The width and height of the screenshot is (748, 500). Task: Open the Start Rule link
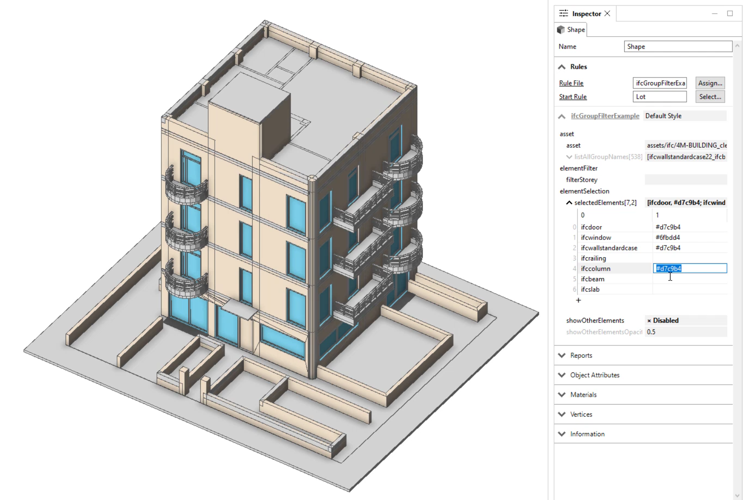pyautogui.click(x=573, y=97)
